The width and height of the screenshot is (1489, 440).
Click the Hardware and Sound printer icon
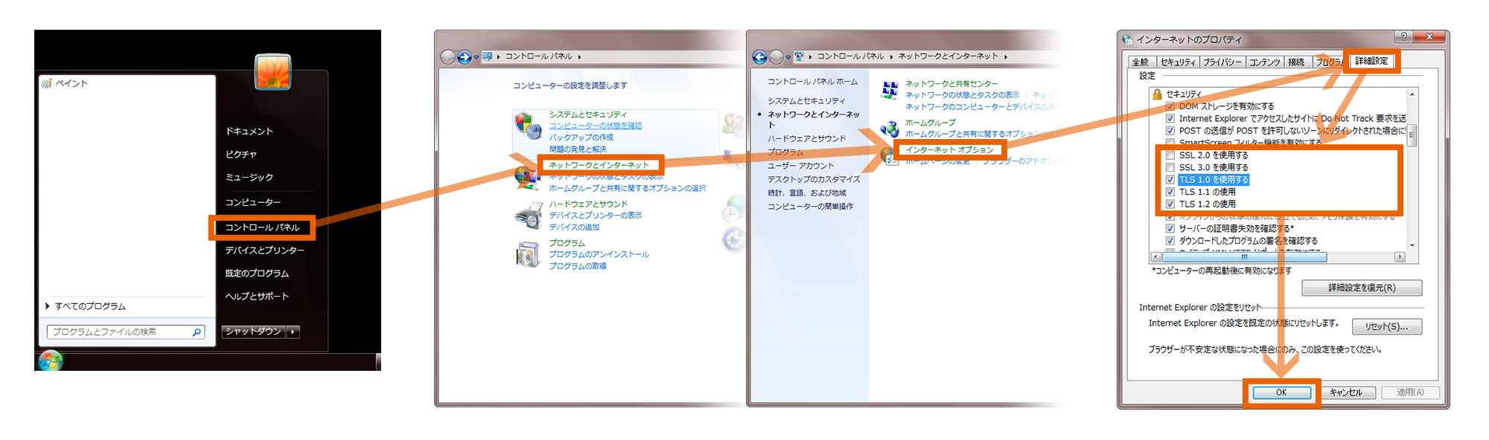click(528, 216)
